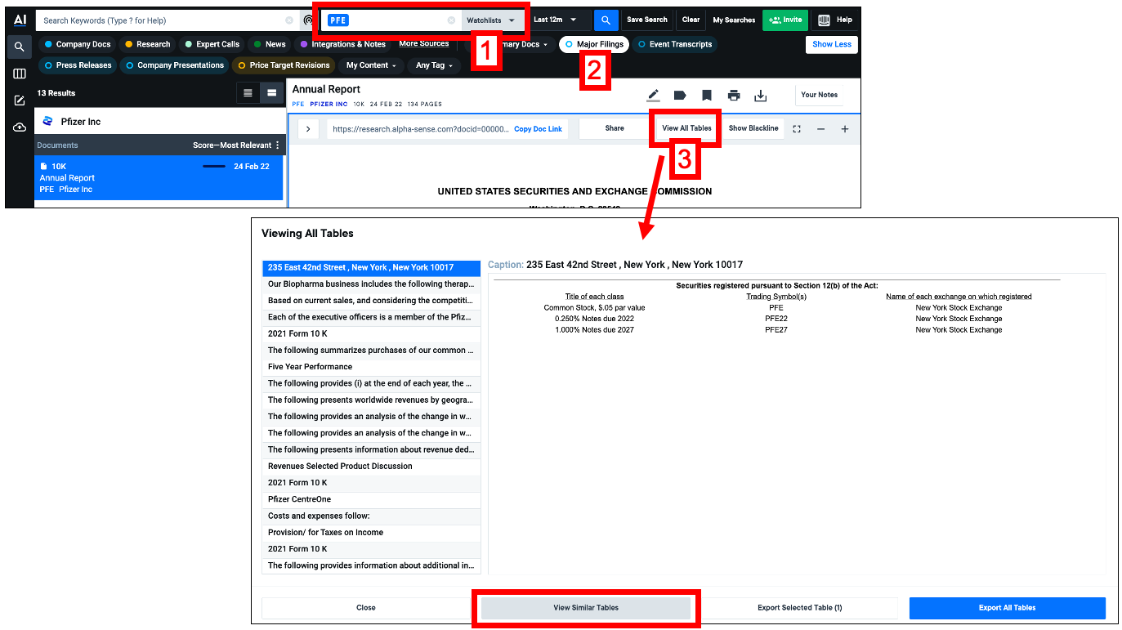Bookmark the Annual Report document

pos(707,96)
